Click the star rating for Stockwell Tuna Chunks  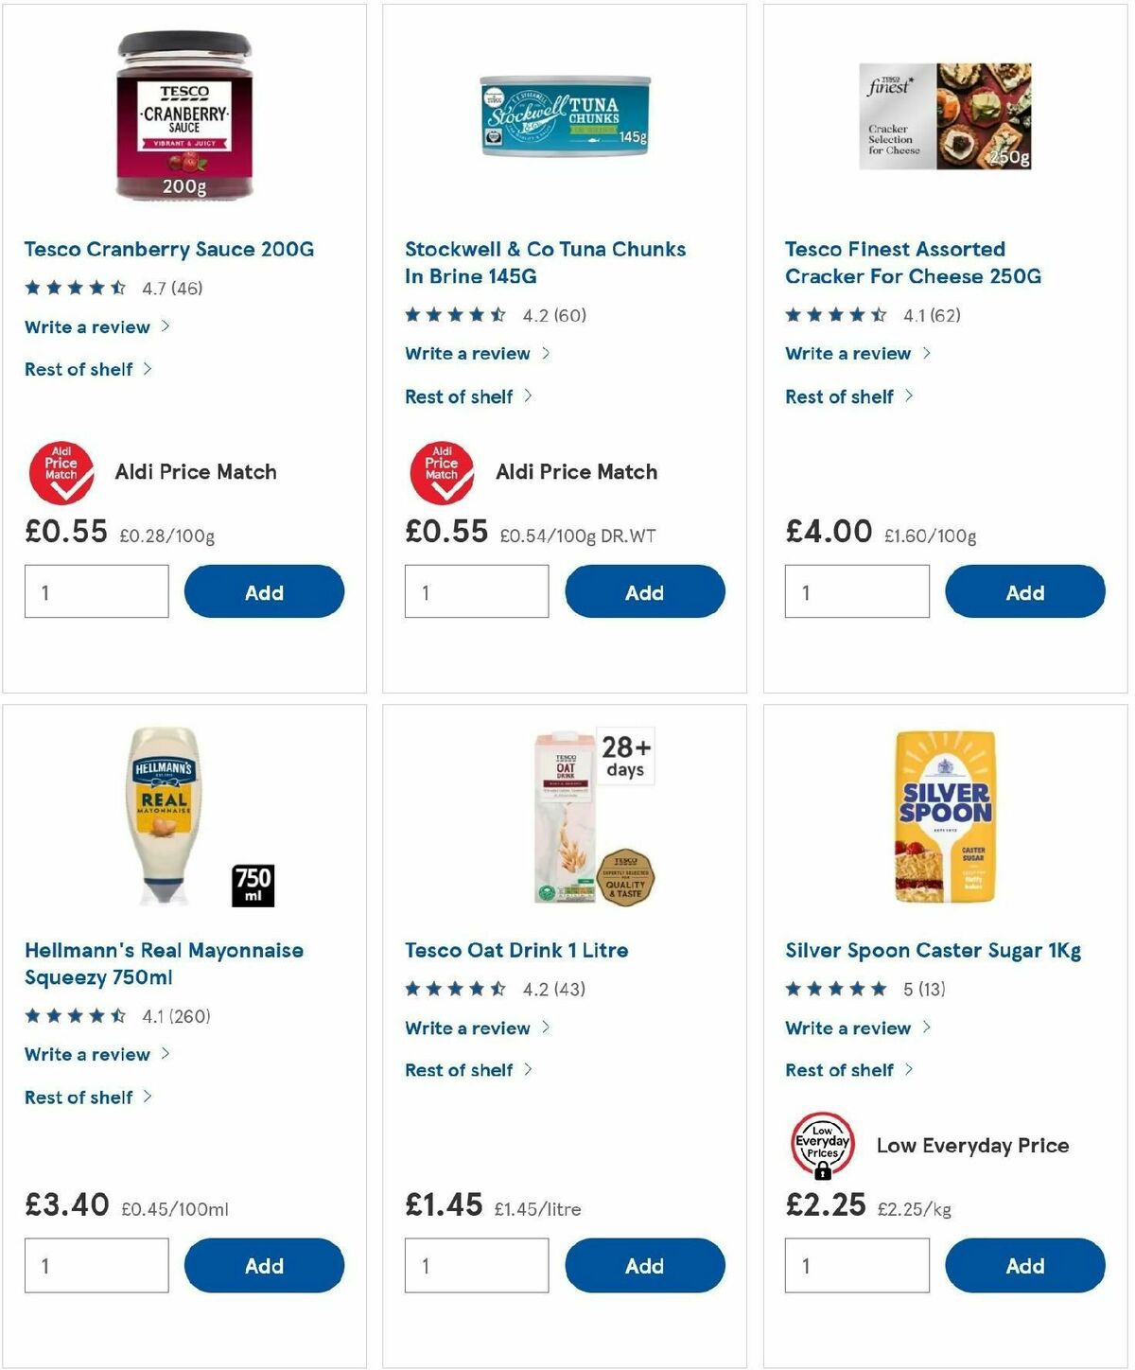coord(454,315)
